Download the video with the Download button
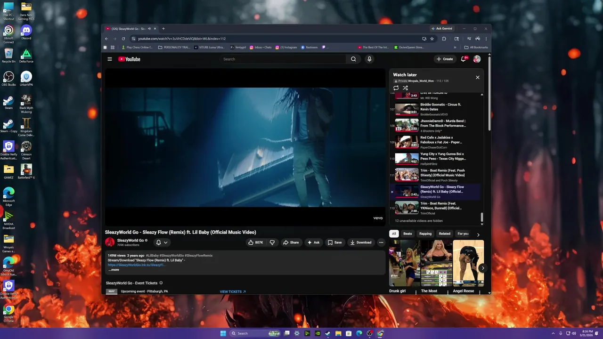Viewport: 603px width, 339px height. 361,242
